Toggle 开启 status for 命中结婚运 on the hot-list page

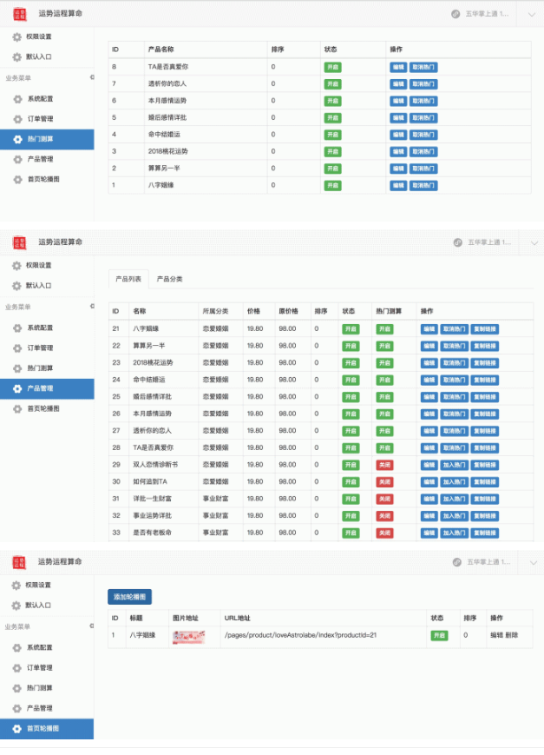coord(332,135)
